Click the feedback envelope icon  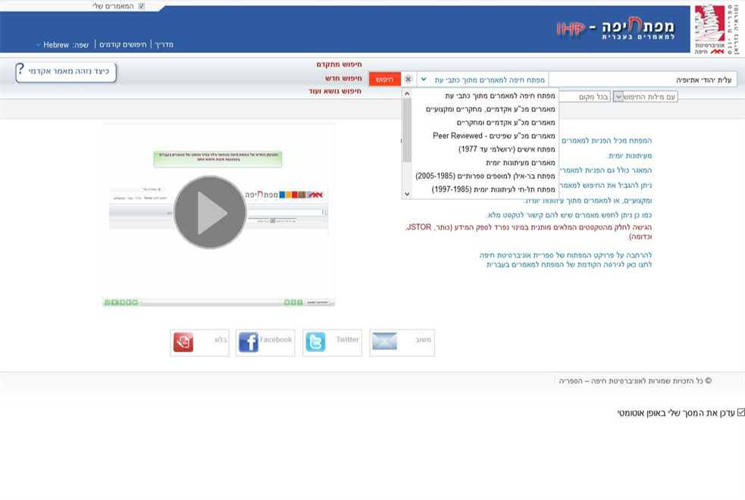(384, 342)
